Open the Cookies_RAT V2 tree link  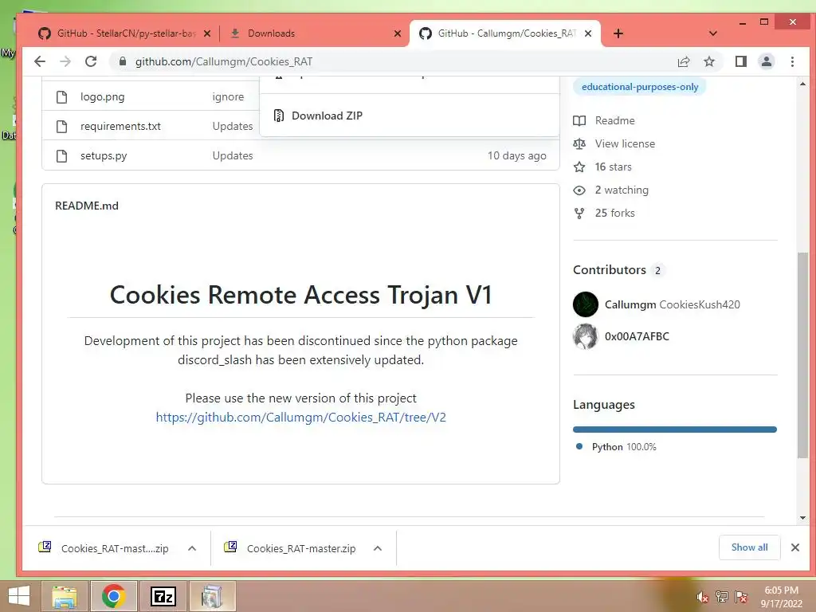pyautogui.click(x=300, y=418)
